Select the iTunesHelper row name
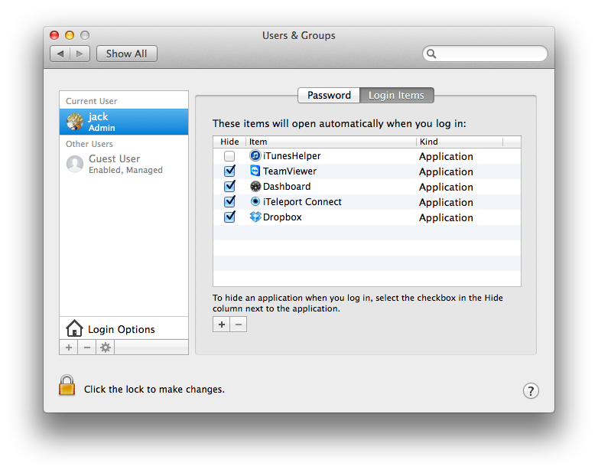This screenshot has height=473, width=598. point(292,156)
